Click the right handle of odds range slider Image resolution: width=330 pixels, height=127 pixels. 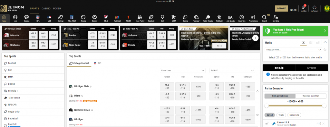point(324,106)
